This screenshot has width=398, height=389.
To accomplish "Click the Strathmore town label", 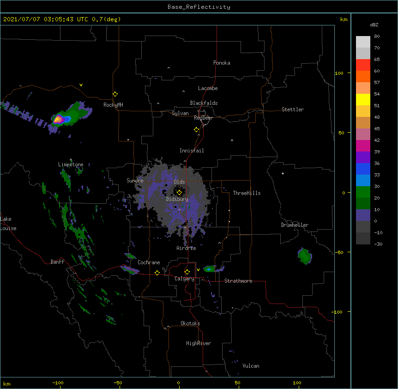I will pos(238,281).
